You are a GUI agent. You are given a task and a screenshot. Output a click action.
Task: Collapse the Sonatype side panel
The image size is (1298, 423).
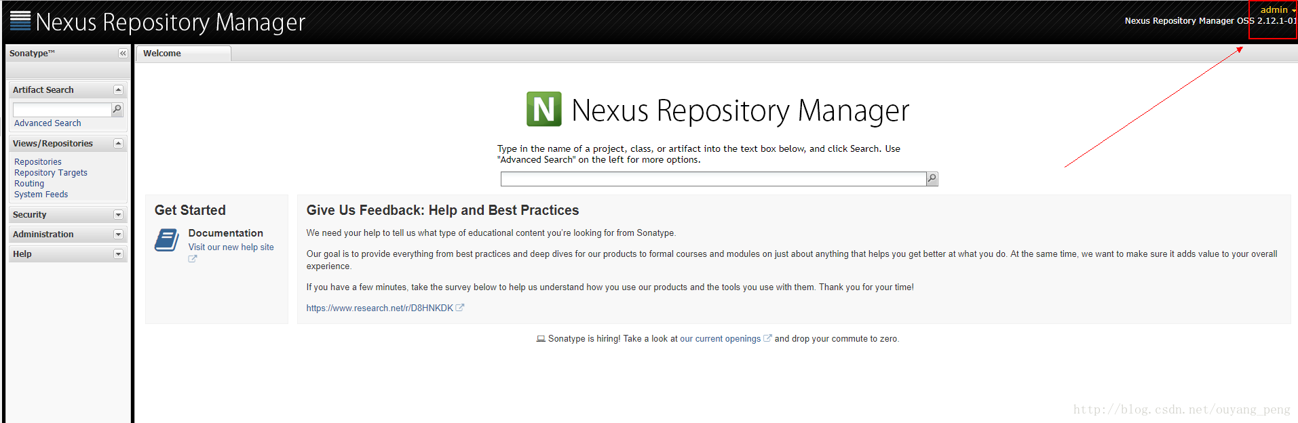click(x=123, y=54)
